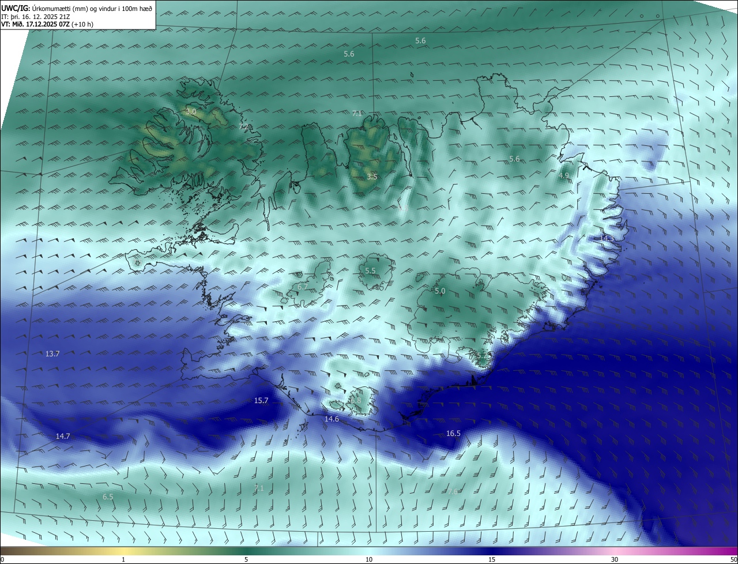Screen dimensions: 738x564
Task: Click the 30 tick on the color scale
Action: (615, 559)
